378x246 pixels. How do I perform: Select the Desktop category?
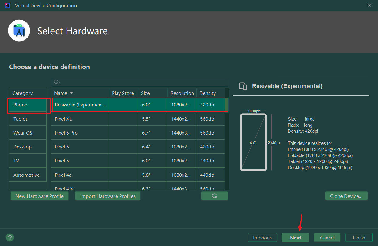pos(28,147)
